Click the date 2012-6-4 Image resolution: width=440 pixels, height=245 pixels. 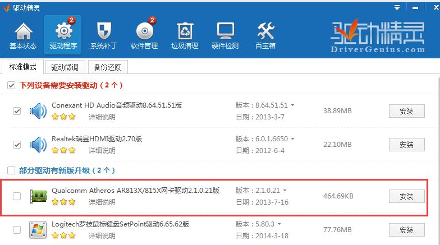click(x=270, y=150)
